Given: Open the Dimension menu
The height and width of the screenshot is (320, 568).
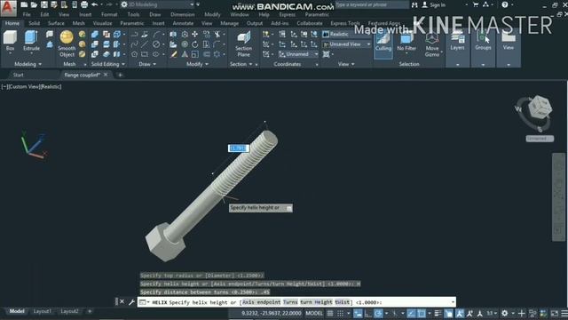Looking at the screenshot, I should point(182,14).
